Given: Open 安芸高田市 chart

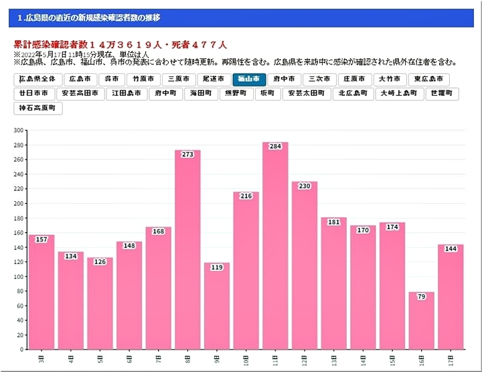Looking at the screenshot, I should pos(80,93).
